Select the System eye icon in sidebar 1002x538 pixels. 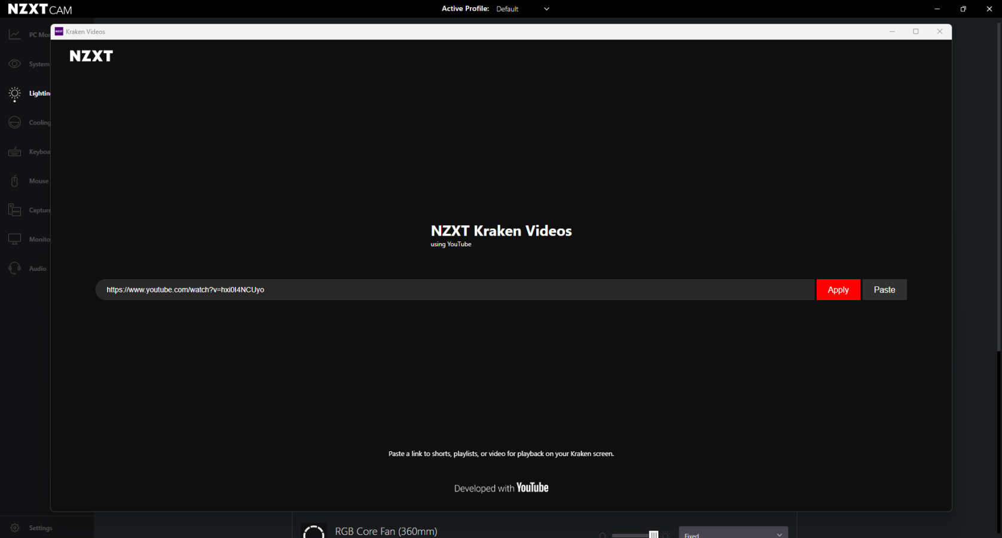(15, 64)
